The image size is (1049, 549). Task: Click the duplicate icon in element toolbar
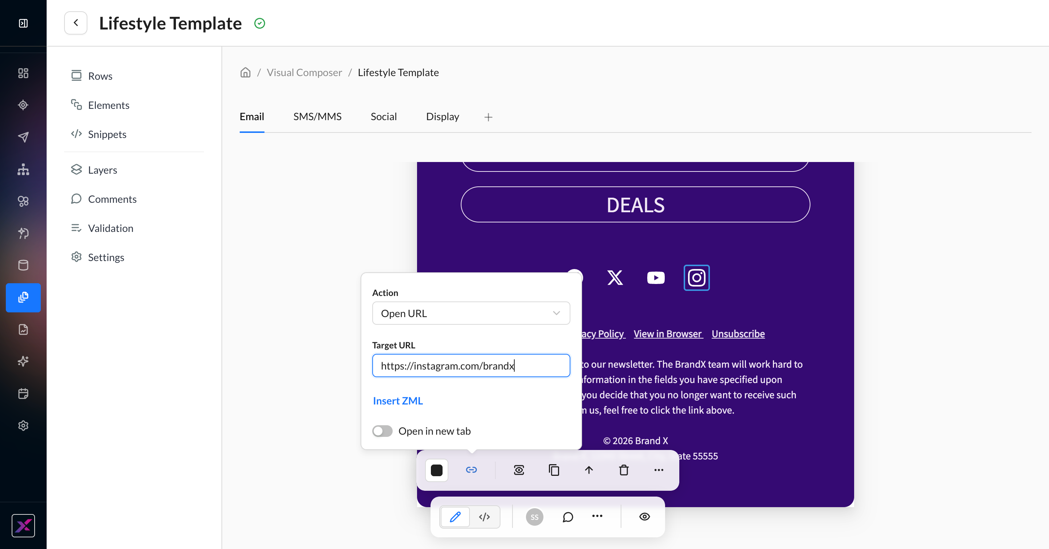coord(554,470)
